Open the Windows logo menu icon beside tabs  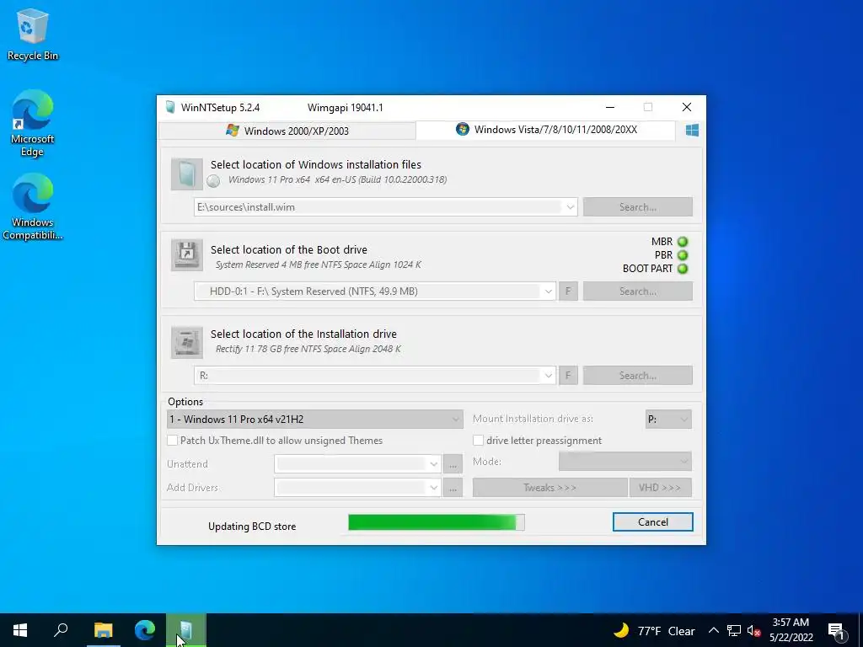pos(692,131)
